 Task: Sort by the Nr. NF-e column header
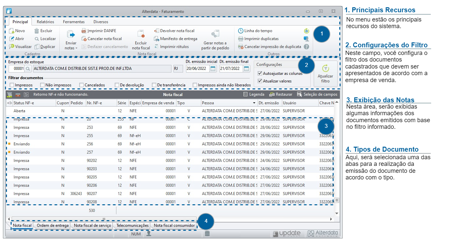tap(101, 103)
